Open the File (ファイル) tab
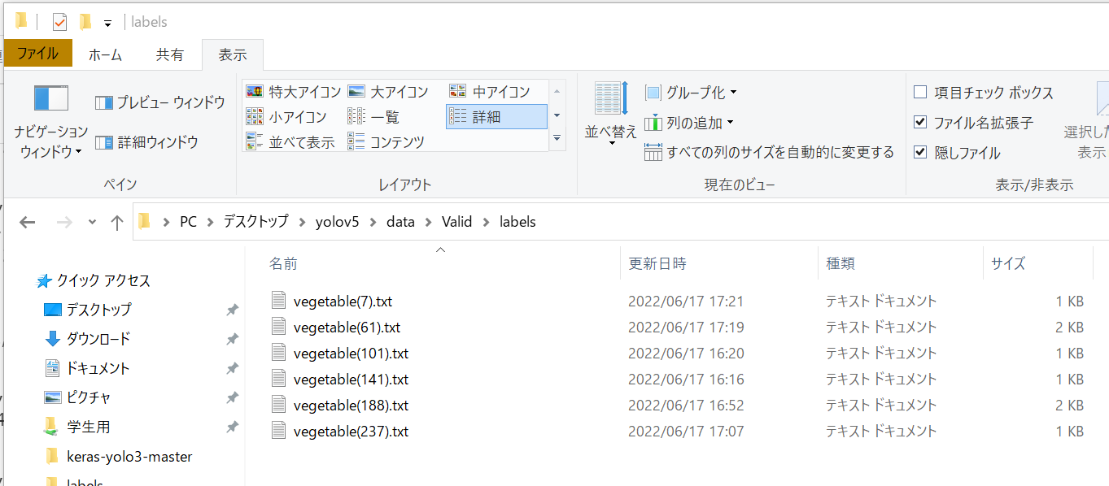The height and width of the screenshot is (486, 1109). coord(37,54)
